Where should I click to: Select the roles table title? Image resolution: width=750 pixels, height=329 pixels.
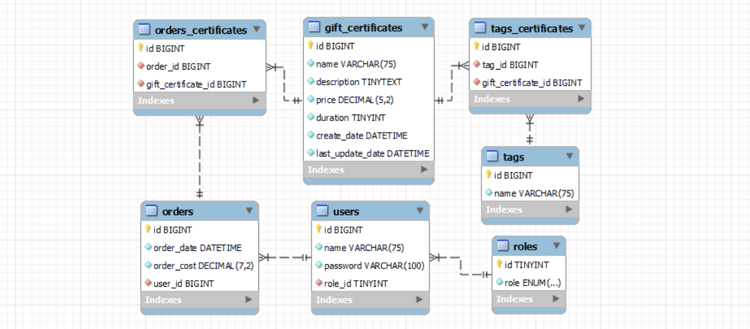click(525, 247)
